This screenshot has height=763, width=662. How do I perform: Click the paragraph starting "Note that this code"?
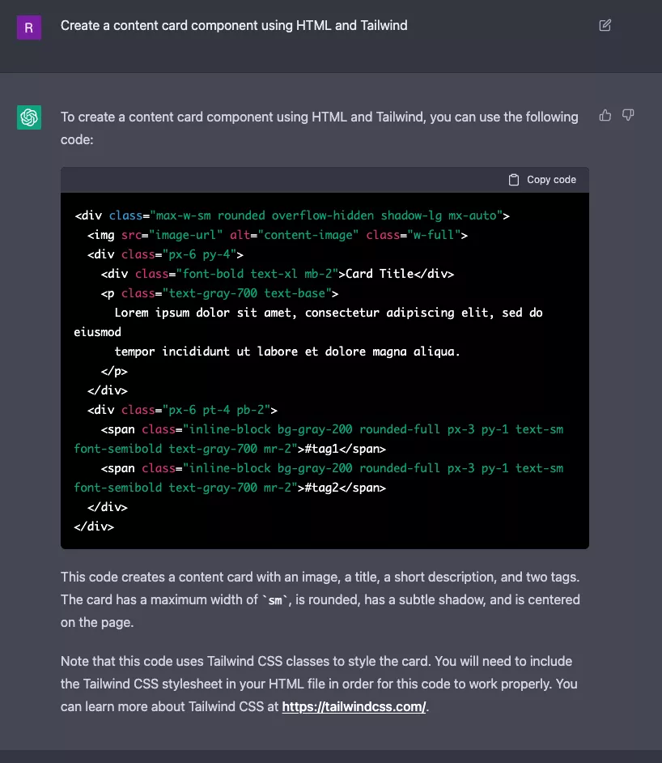coord(320,684)
